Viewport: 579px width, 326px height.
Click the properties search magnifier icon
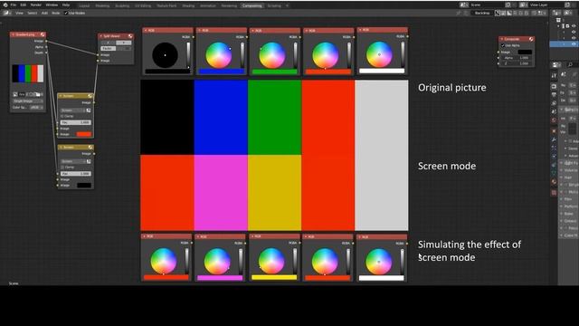pos(570,65)
